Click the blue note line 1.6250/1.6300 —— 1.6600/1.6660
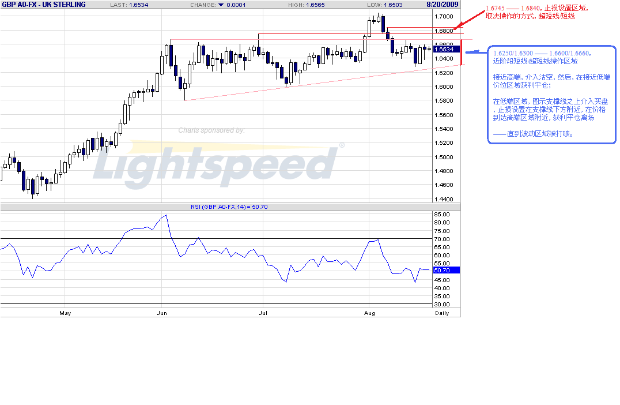 click(x=542, y=53)
